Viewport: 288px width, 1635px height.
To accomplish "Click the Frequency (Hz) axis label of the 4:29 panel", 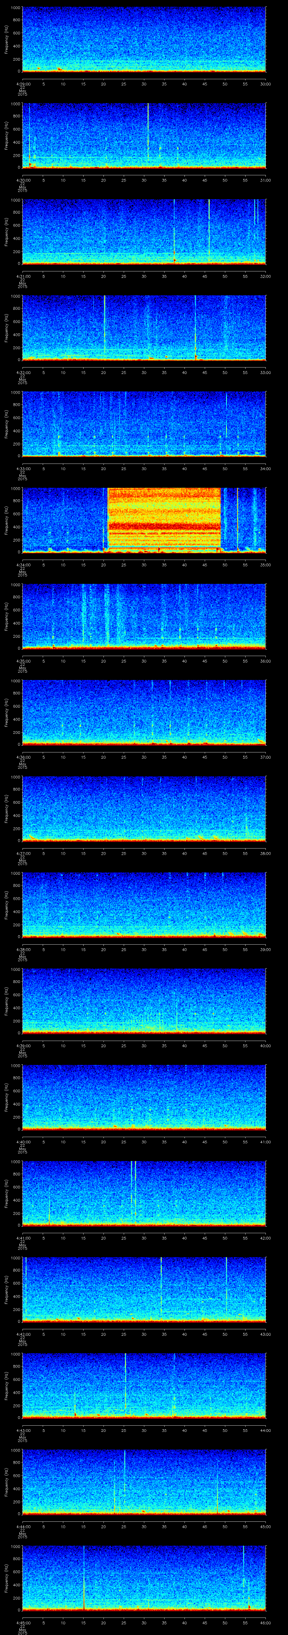I will tap(6, 39).
